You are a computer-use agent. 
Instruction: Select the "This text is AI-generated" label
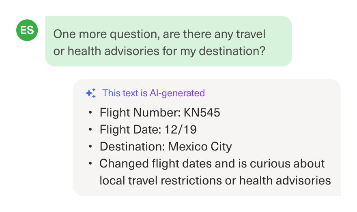pyautogui.click(x=153, y=93)
